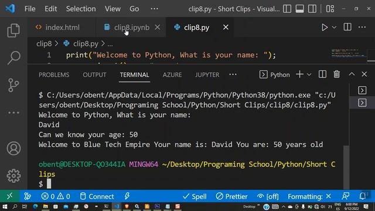Open Windows taskbar search
The height and width of the screenshot is (211, 375).
pyautogui.click(x=15, y=207)
